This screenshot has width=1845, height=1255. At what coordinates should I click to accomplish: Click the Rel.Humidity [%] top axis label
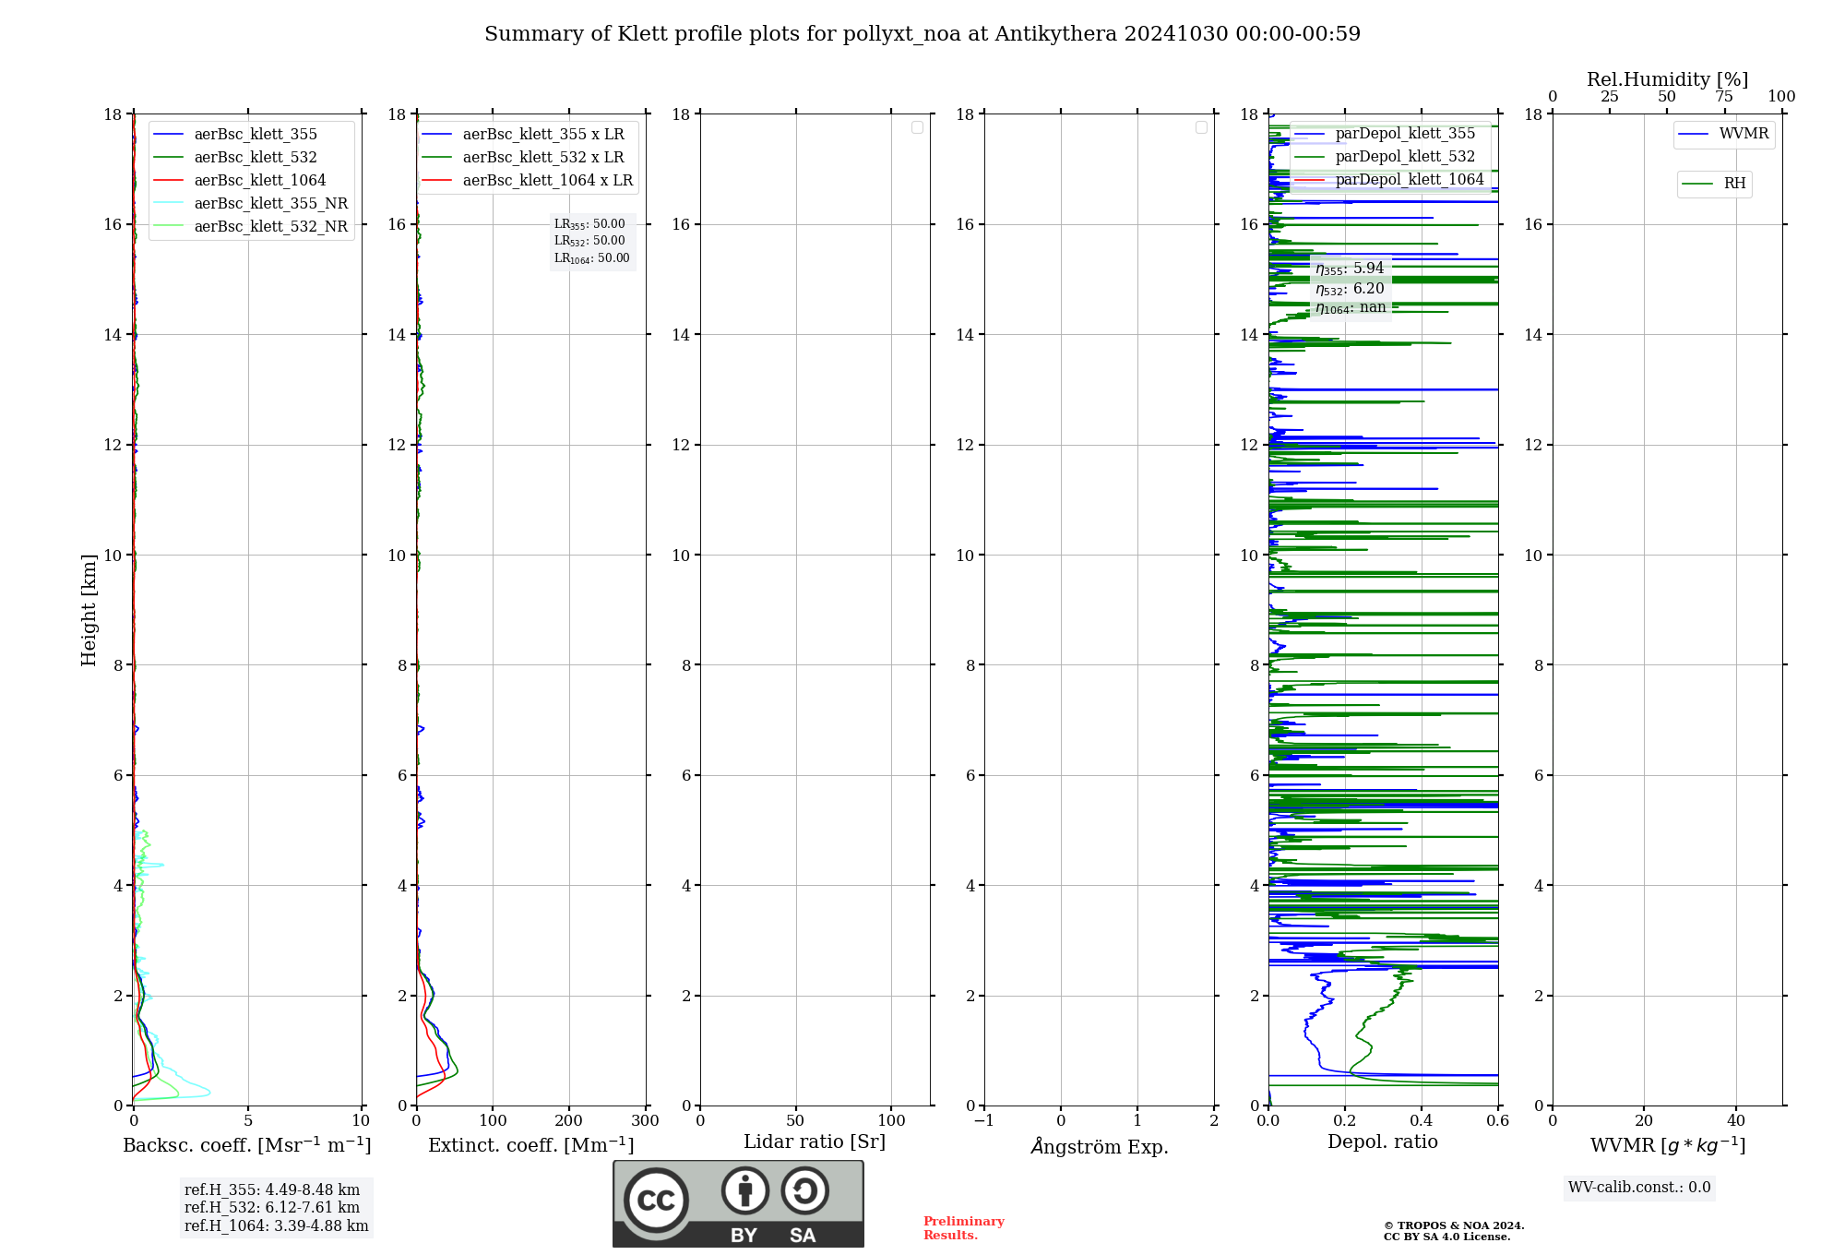click(1668, 79)
